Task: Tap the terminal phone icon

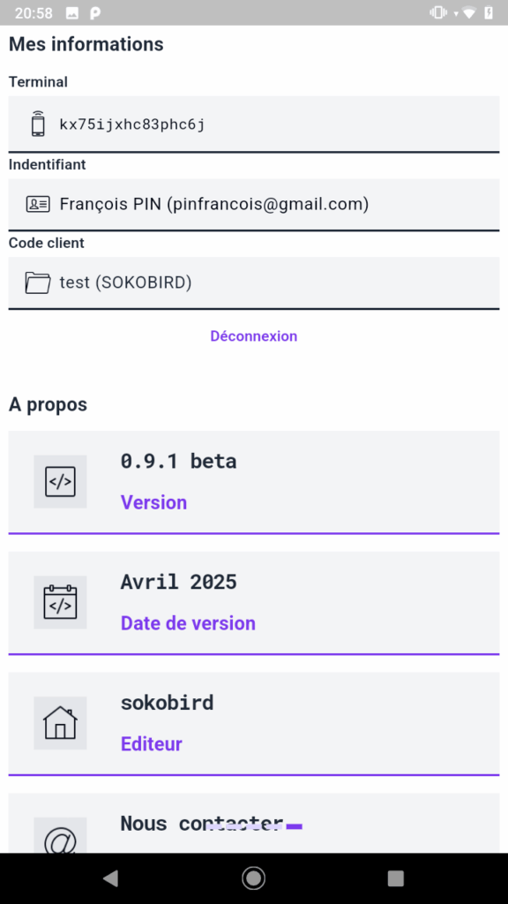Action: point(38,124)
